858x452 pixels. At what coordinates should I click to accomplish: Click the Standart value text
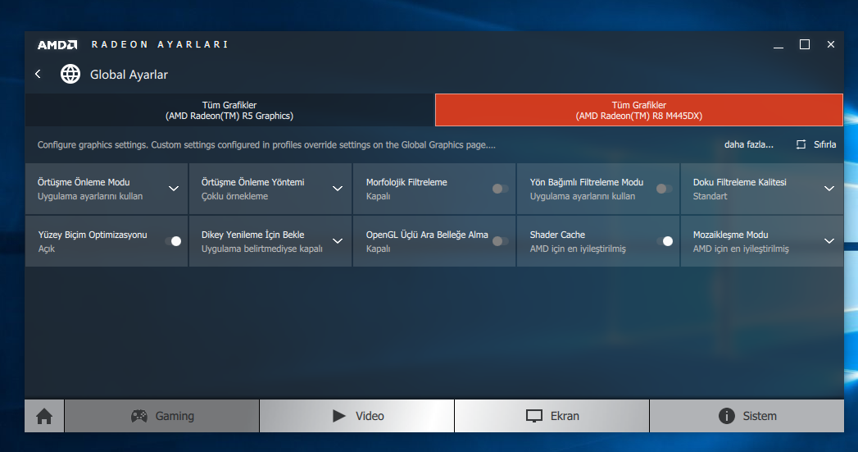click(710, 196)
